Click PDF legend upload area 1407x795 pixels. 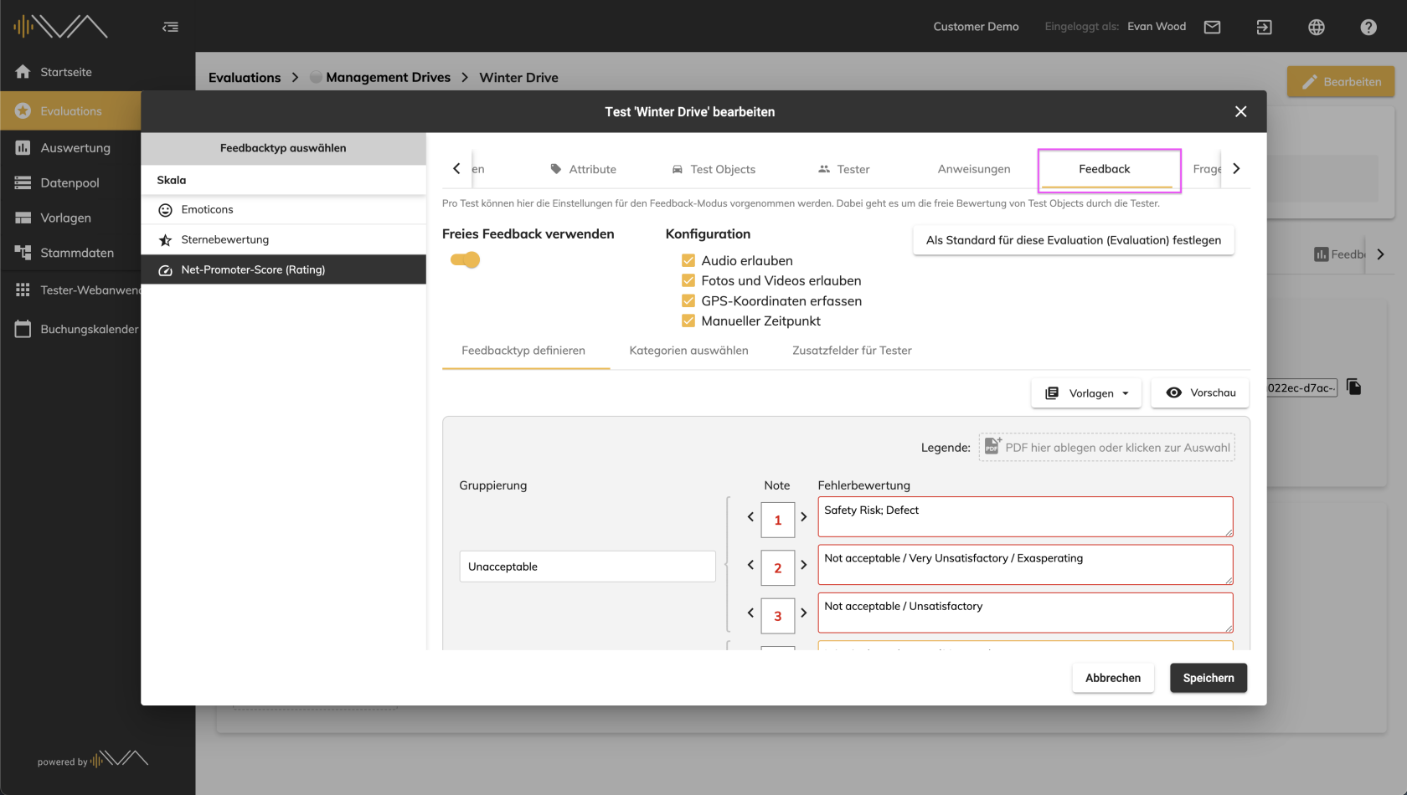[1106, 448]
